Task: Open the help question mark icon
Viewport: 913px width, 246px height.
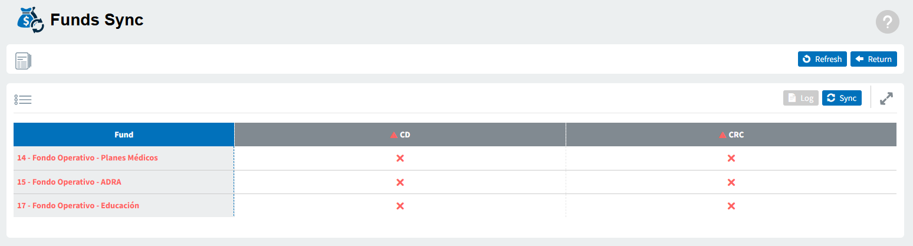Action: point(887,22)
